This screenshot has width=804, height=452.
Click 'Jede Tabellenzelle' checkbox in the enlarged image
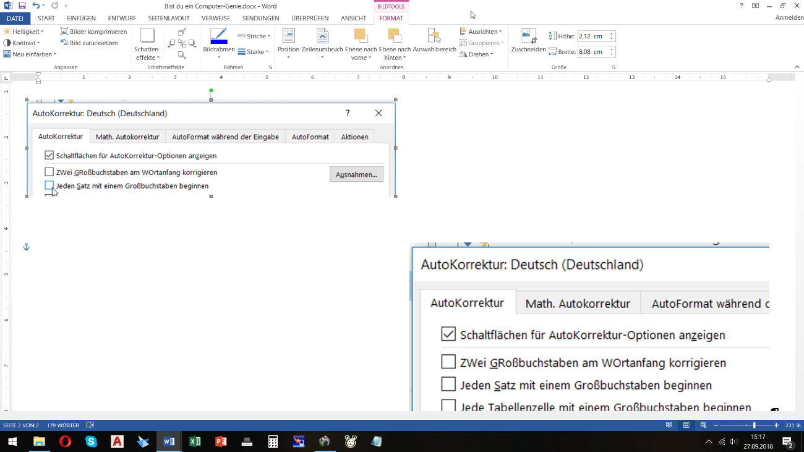448,407
